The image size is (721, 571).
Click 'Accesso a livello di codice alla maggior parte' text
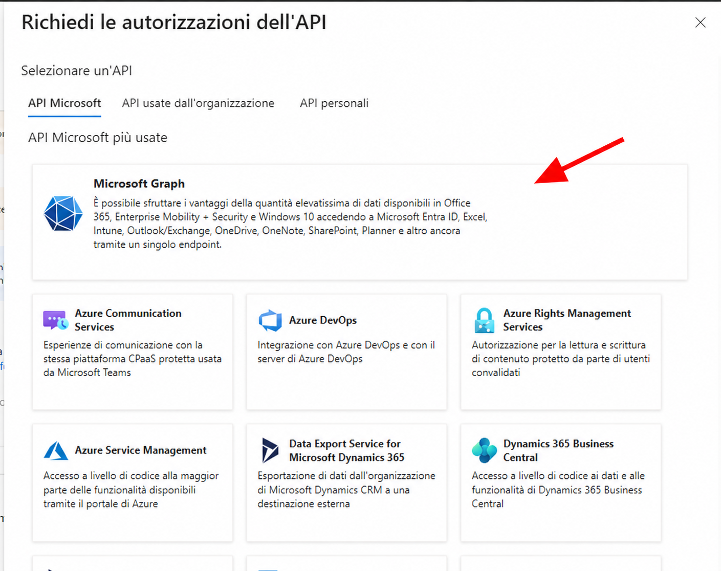tap(131, 490)
